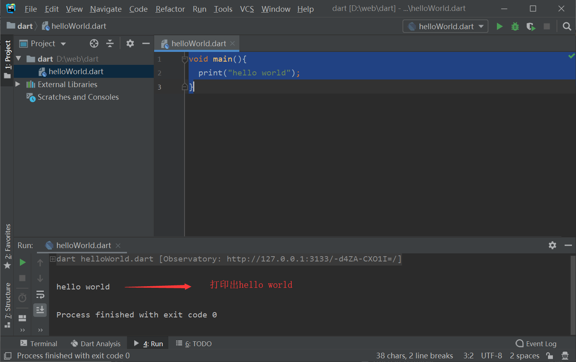Open Run panel settings gear
Image resolution: width=576 pixels, height=362 pixels.
tap(552, 245)
